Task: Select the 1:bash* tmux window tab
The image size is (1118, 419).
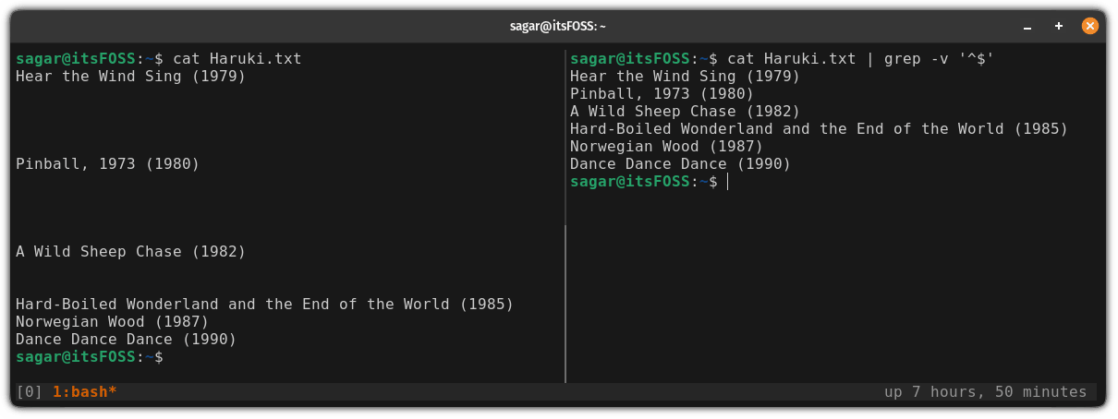Action: 84,392
